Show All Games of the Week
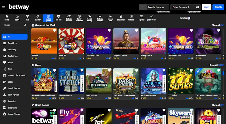 (218, 25)
